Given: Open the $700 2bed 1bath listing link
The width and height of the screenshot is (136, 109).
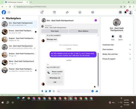Looking at the screenshot, I should pyautogui.click(x=55, y=28).
